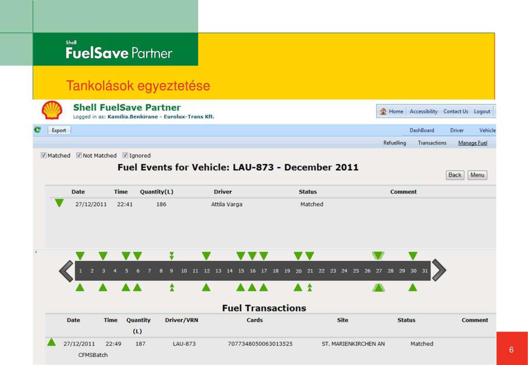Select transaction marker below day 1
The image size is (528, 365).
coord(80,287)
